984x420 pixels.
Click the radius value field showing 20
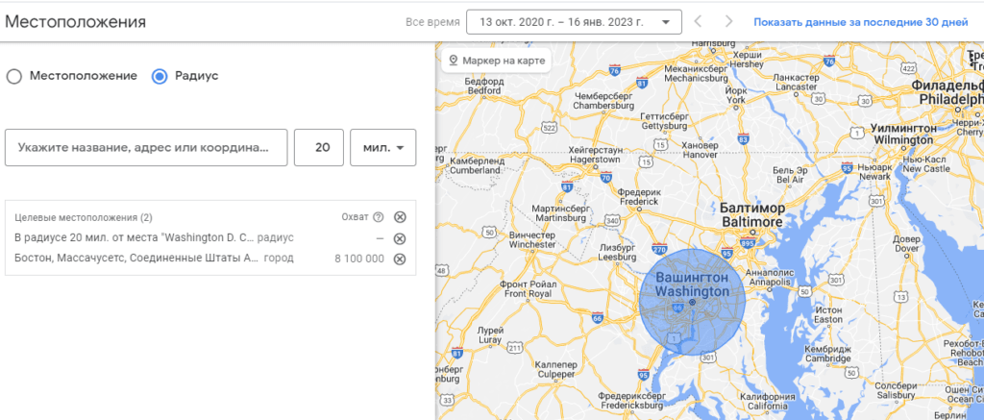(x=319, y=148)
